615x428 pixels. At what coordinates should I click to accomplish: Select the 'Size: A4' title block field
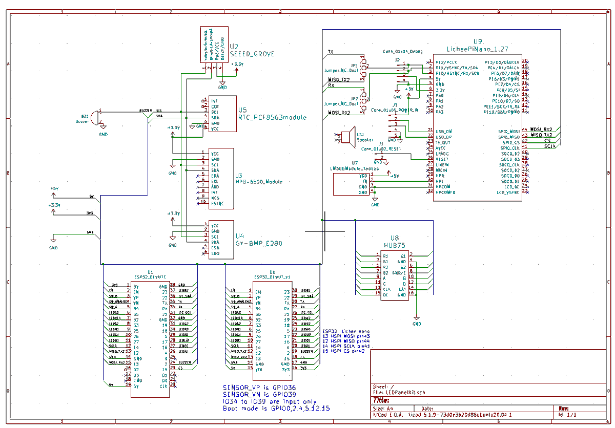click(382, 409)
